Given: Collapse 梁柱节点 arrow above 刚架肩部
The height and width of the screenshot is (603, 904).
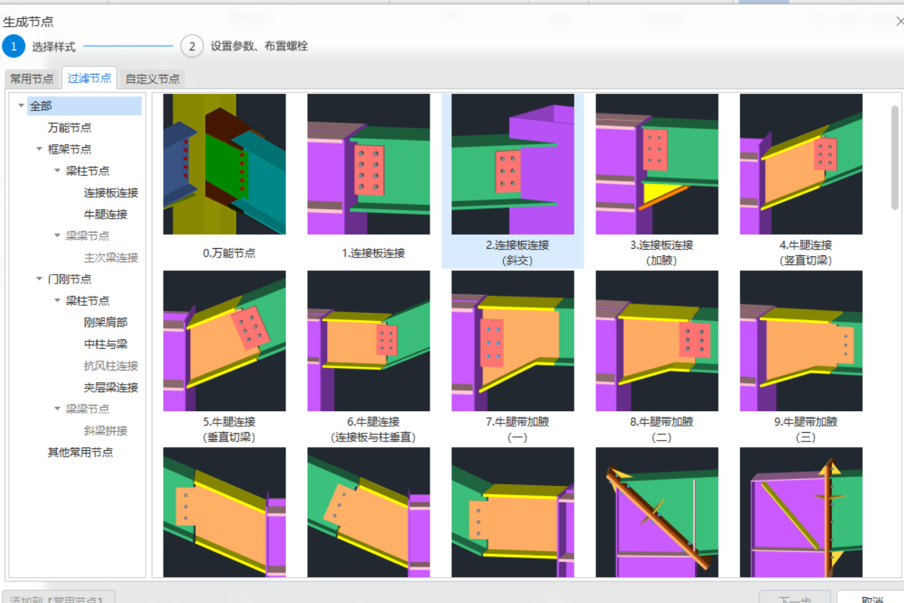Looking at the screenshot, I should click(x=58, y=301).
